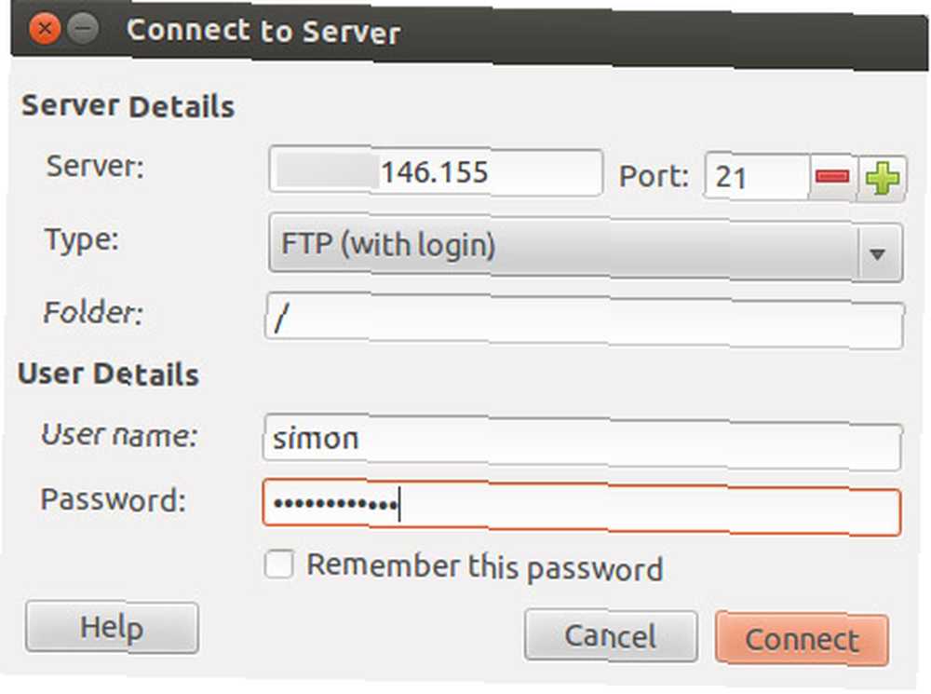
Task: Cancel the server connection dialog
Action: (611, 635)
